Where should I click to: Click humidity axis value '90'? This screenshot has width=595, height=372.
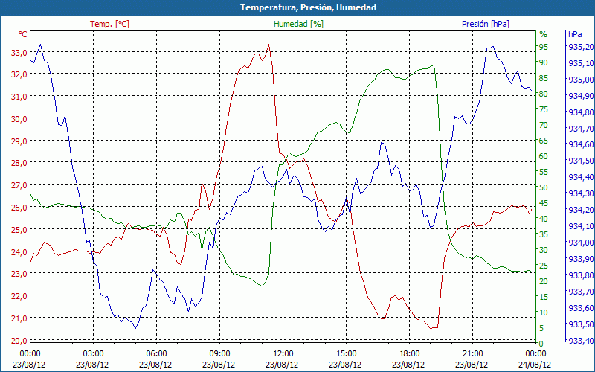tap(544, 62)
